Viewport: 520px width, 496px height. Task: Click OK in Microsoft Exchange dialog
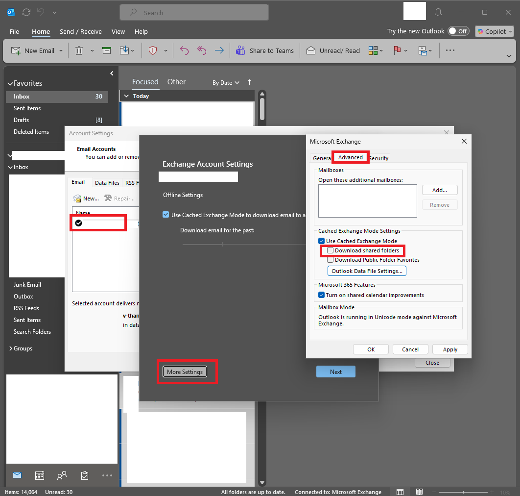click(x=371, y=349)
